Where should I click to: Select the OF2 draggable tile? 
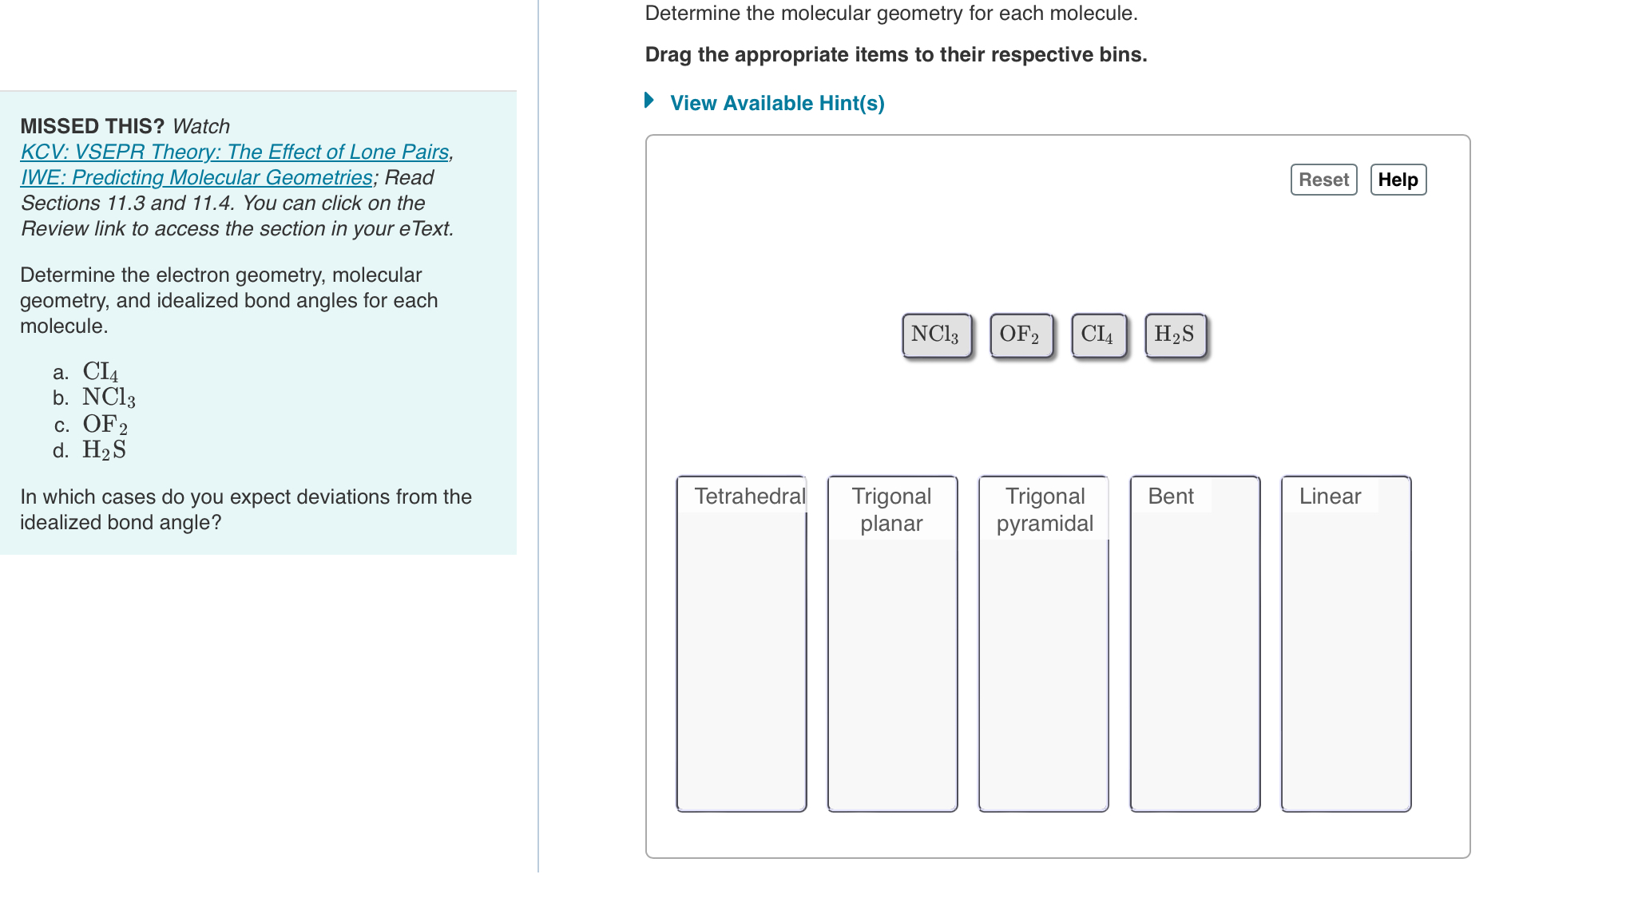pos(1021,334)
